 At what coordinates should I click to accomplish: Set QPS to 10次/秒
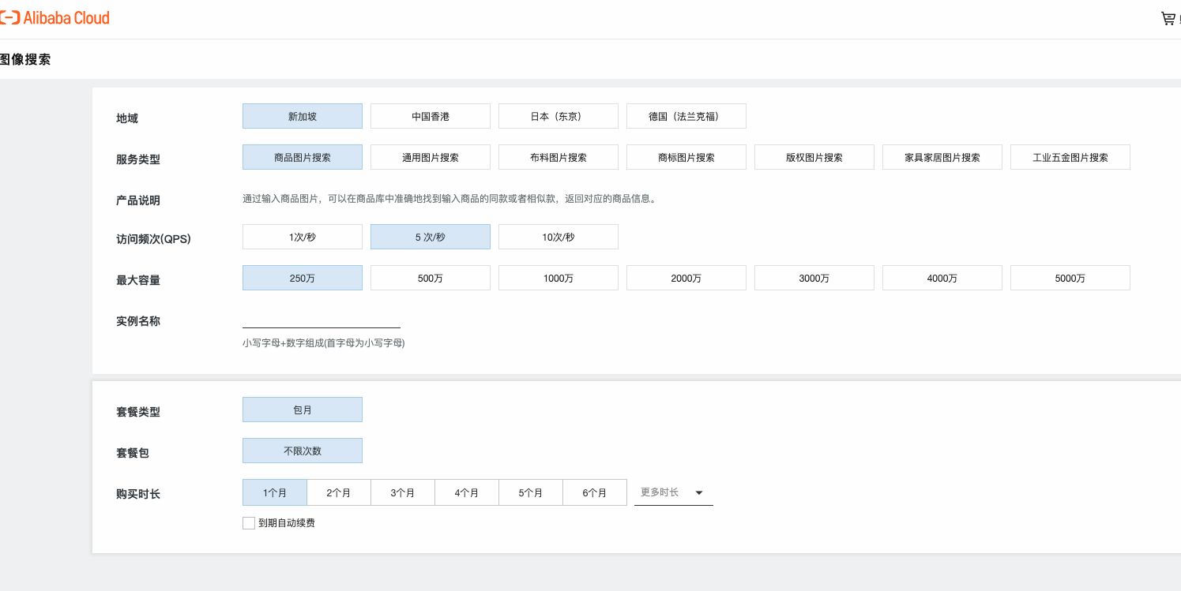coord(559,237)
